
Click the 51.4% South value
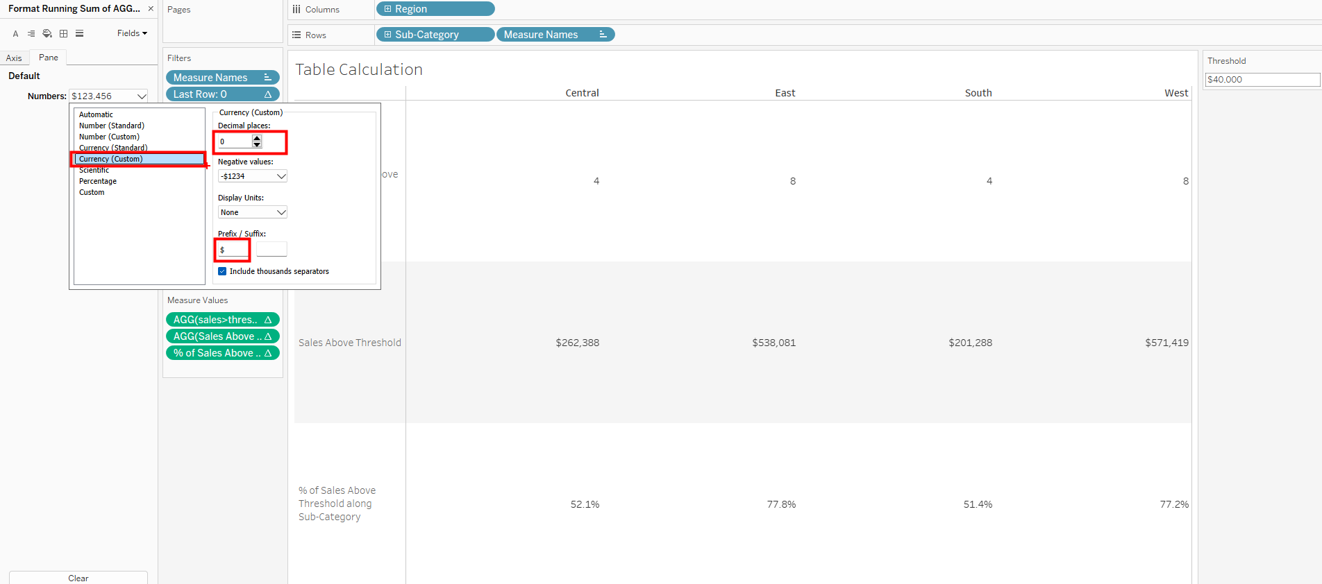tap(978, 504)
